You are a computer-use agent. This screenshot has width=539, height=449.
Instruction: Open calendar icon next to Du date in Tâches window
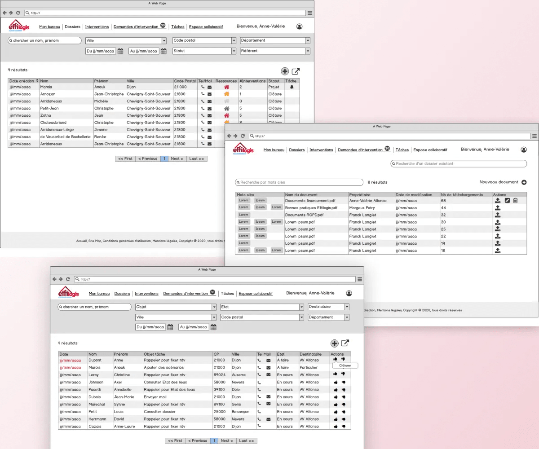pos(170,327)
